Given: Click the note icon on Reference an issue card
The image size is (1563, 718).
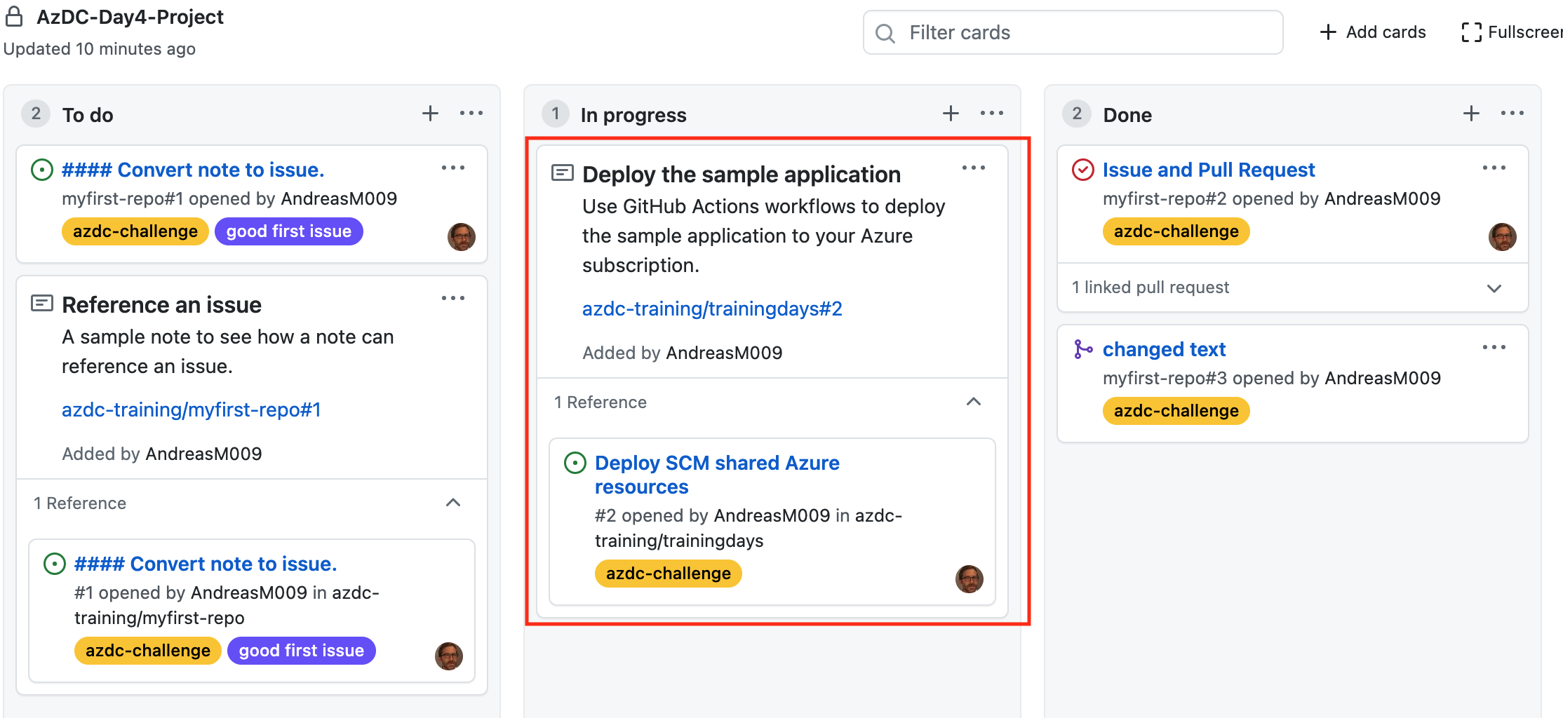Looking at the screenshot, I should [x=42, y=303].
